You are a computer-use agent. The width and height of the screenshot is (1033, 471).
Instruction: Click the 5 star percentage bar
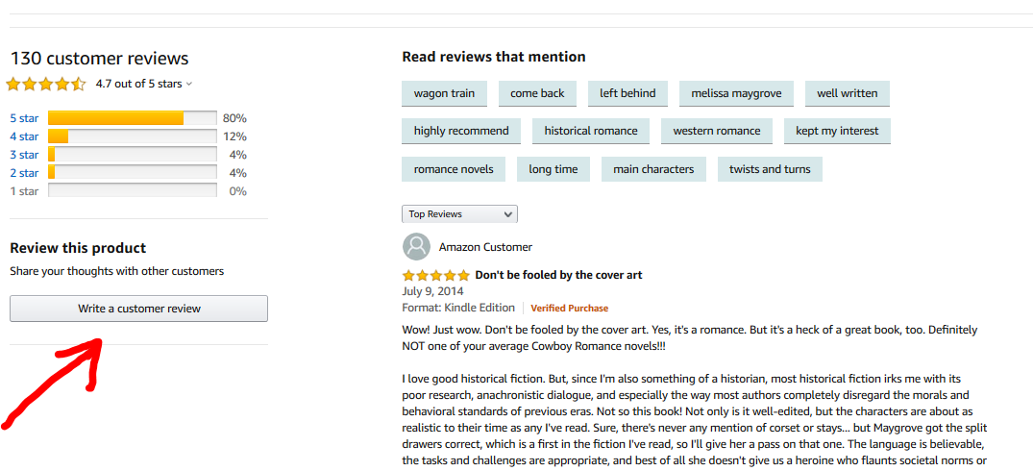(x=133, y=118)
